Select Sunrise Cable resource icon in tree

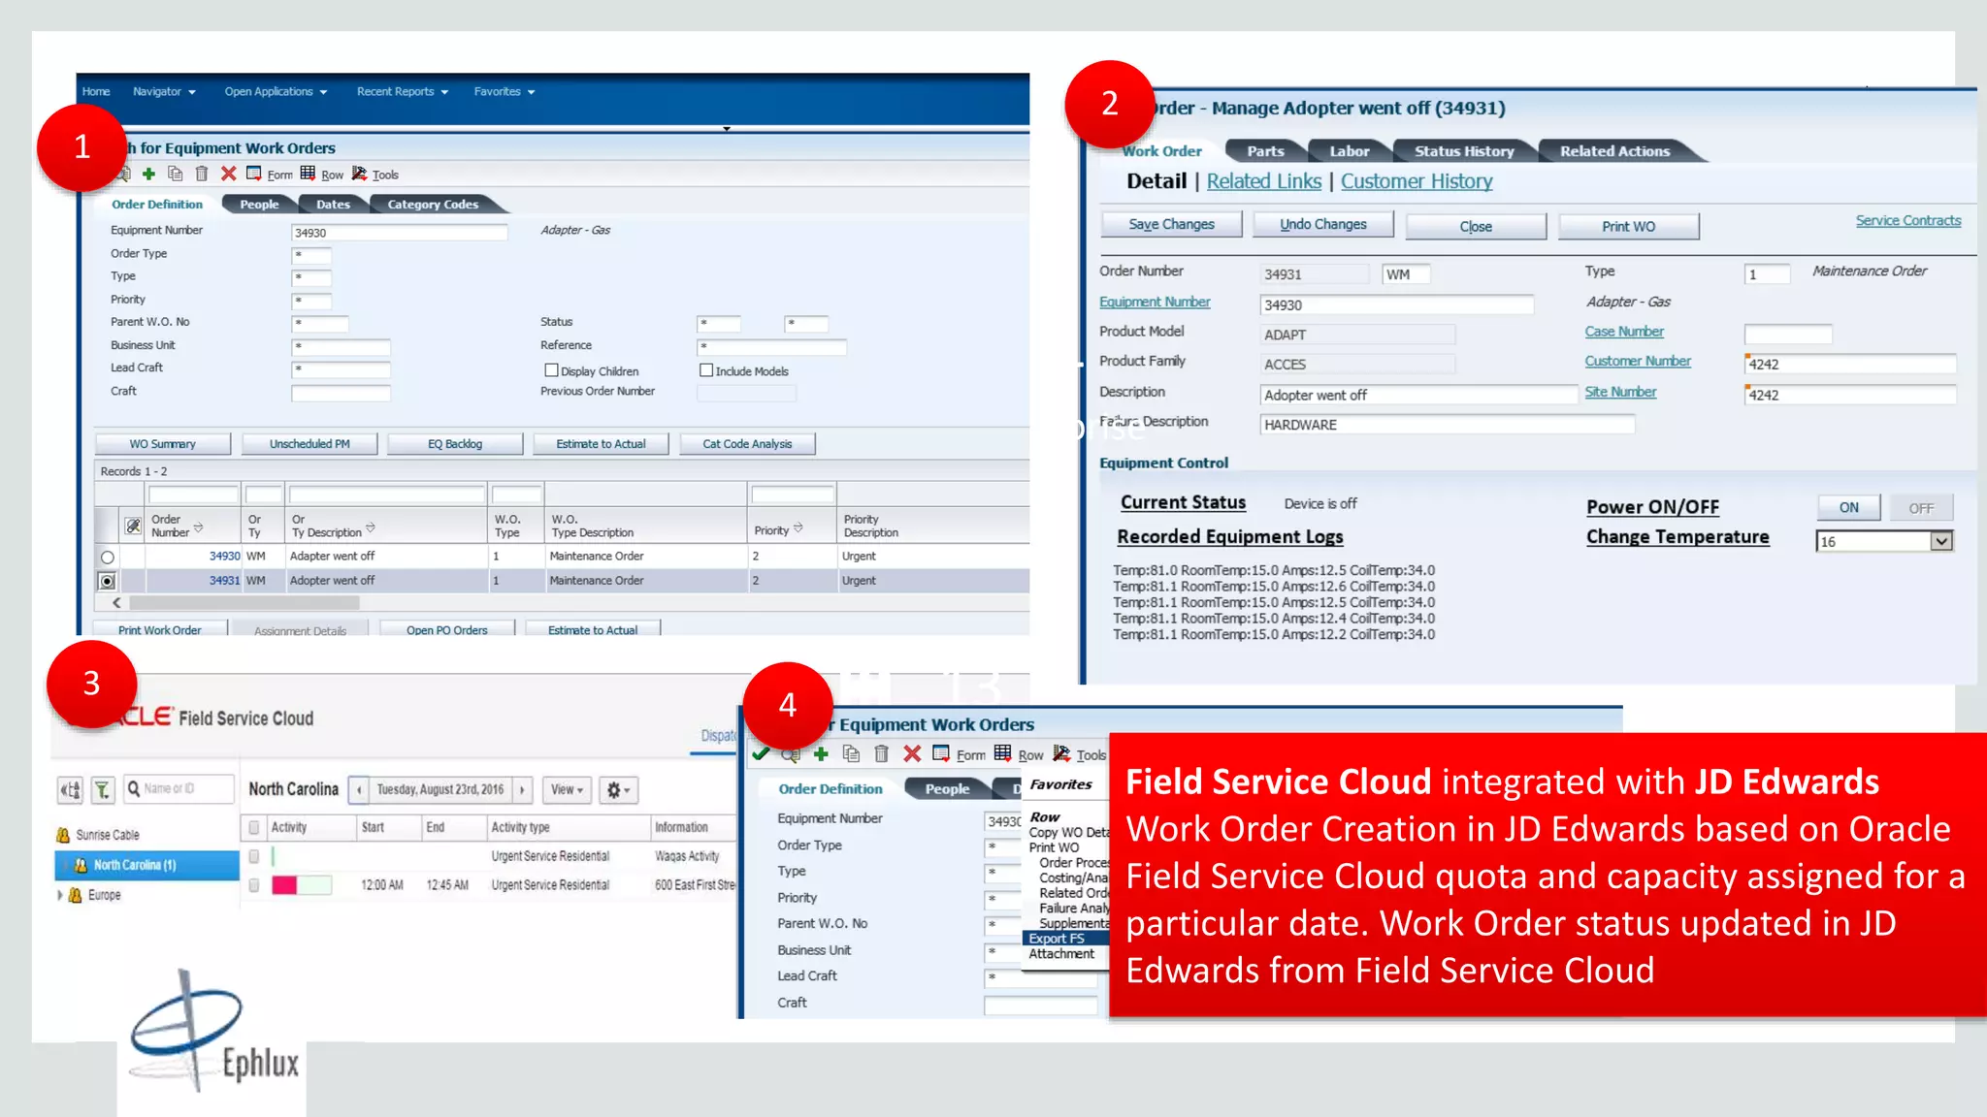63,835
